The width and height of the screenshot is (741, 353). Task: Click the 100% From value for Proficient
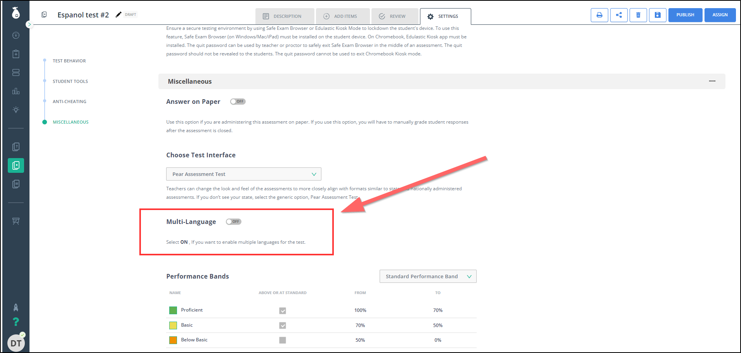coord(360,310)
